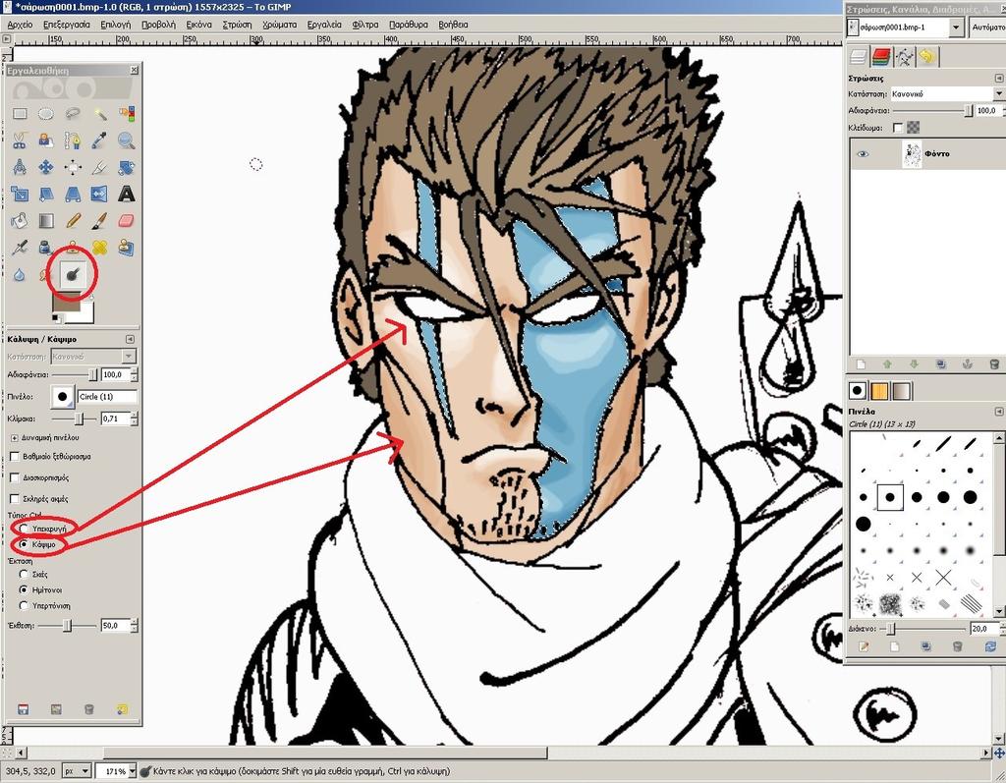Open the Στρώσεις panel menu arrow
The image size is (1006, 783).
[999, 78]
